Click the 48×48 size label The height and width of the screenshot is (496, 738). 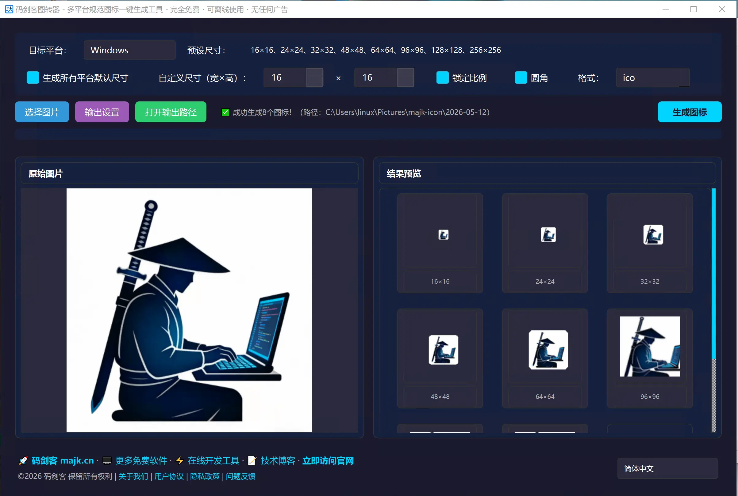pyautogui.click(x=440, y=396)
